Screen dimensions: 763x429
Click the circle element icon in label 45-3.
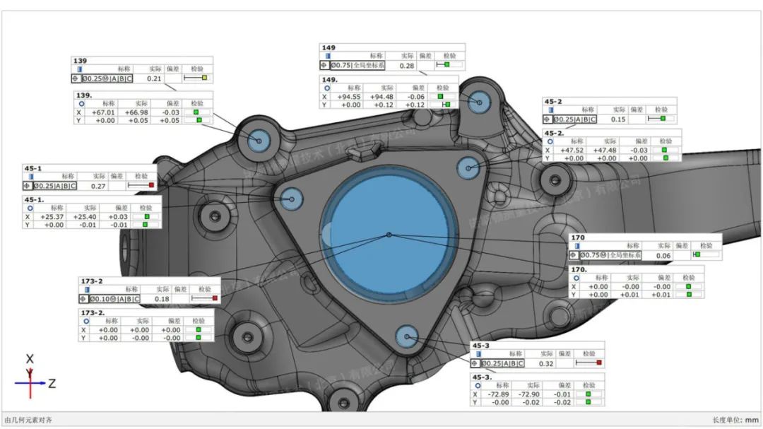point(478,386)
